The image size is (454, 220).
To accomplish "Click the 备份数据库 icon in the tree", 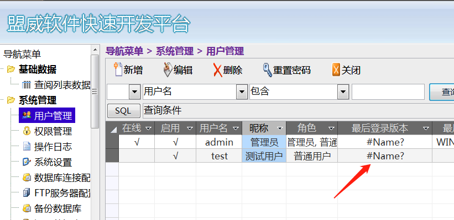I will [x=27, y=208].
